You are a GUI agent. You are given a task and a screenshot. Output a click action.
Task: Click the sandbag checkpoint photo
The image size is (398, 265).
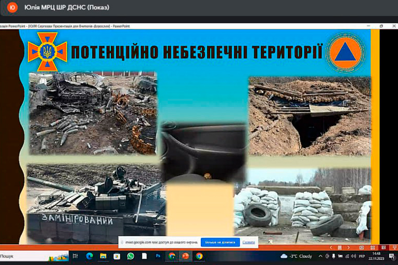[x=302, y=206]
